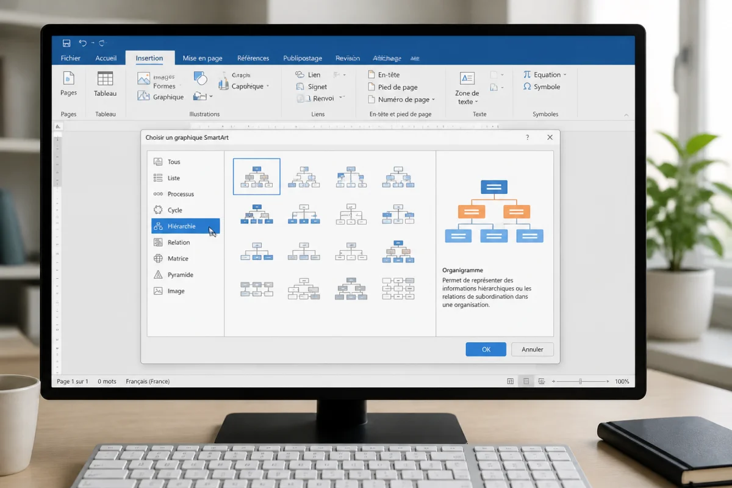
Task: Select the highlighted Organigramme layout thumbnail
Action: (257, 176)
